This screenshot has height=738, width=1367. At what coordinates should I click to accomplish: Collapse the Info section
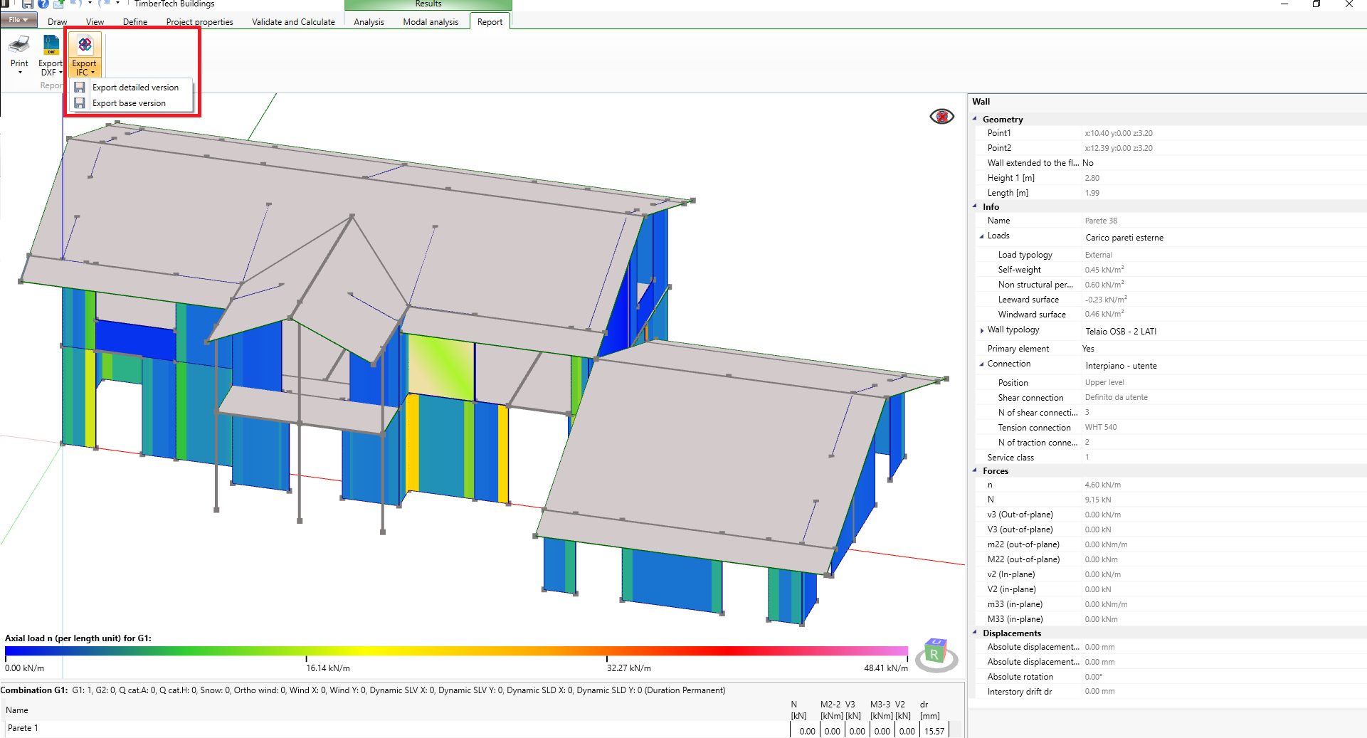[975, 206]
